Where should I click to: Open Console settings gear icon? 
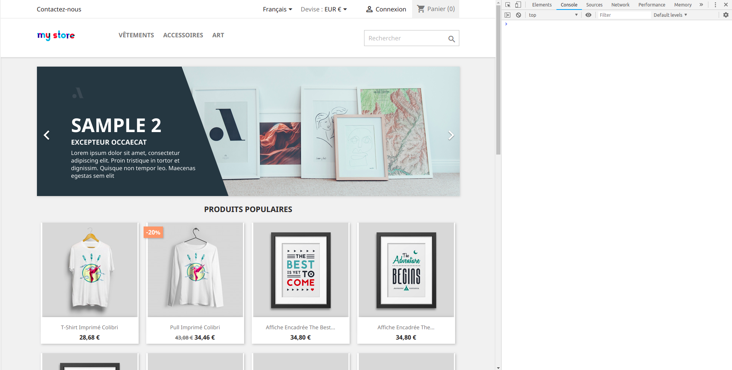click(726, 15)
